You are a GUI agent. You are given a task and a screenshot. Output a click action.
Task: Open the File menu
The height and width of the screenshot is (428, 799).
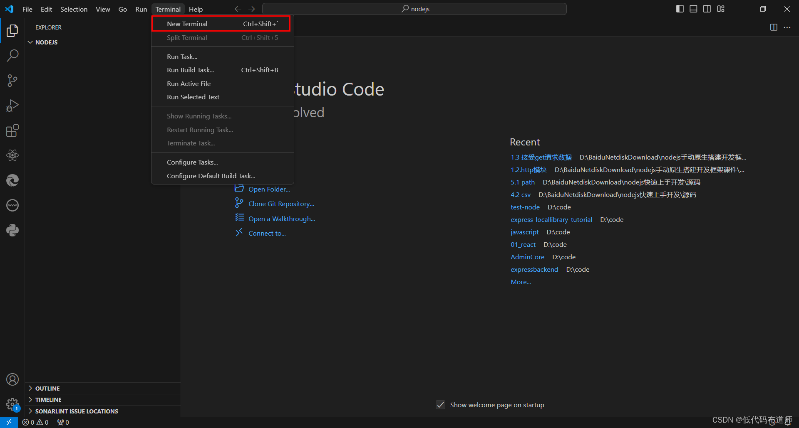point(27,9)
